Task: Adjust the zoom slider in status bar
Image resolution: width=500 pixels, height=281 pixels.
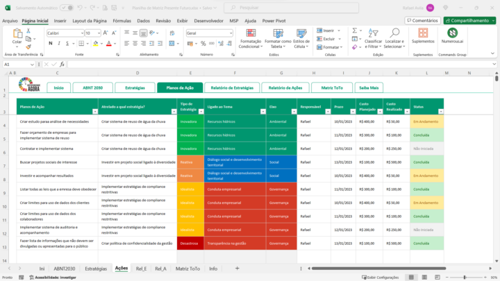Action: (465, 277)
